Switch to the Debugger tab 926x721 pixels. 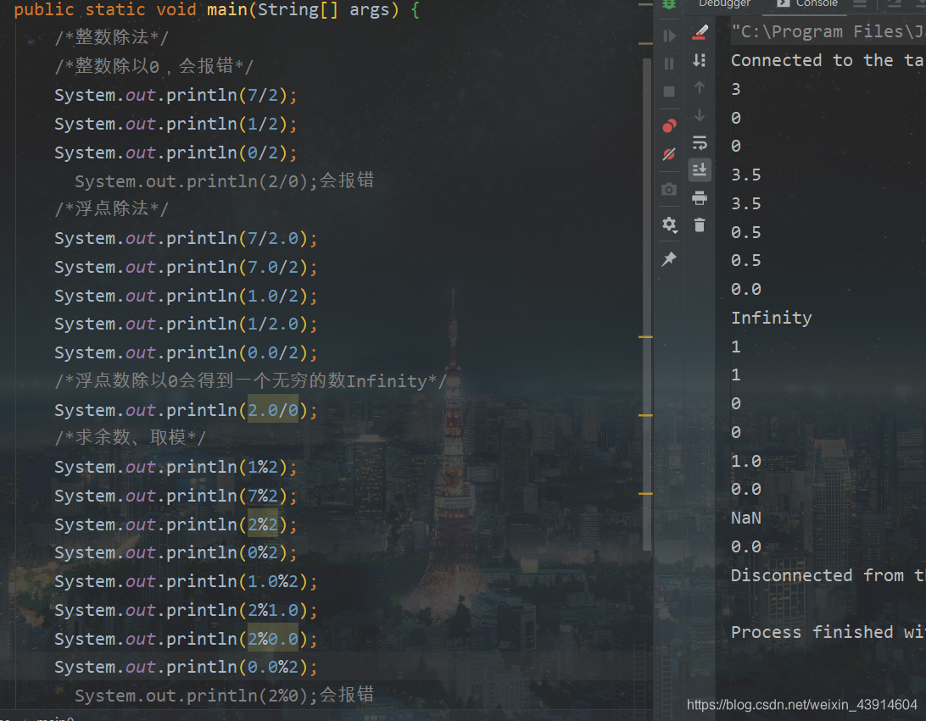point(724,3)
